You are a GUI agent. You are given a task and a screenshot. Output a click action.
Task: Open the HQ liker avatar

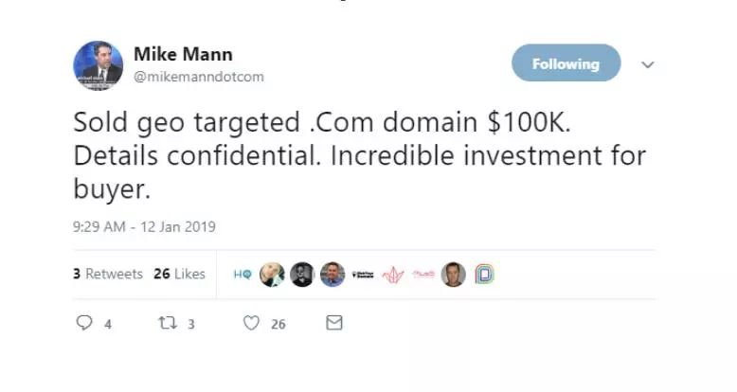point(243,275)
